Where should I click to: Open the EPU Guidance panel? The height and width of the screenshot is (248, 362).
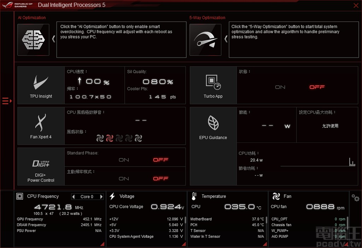(213, 146)
